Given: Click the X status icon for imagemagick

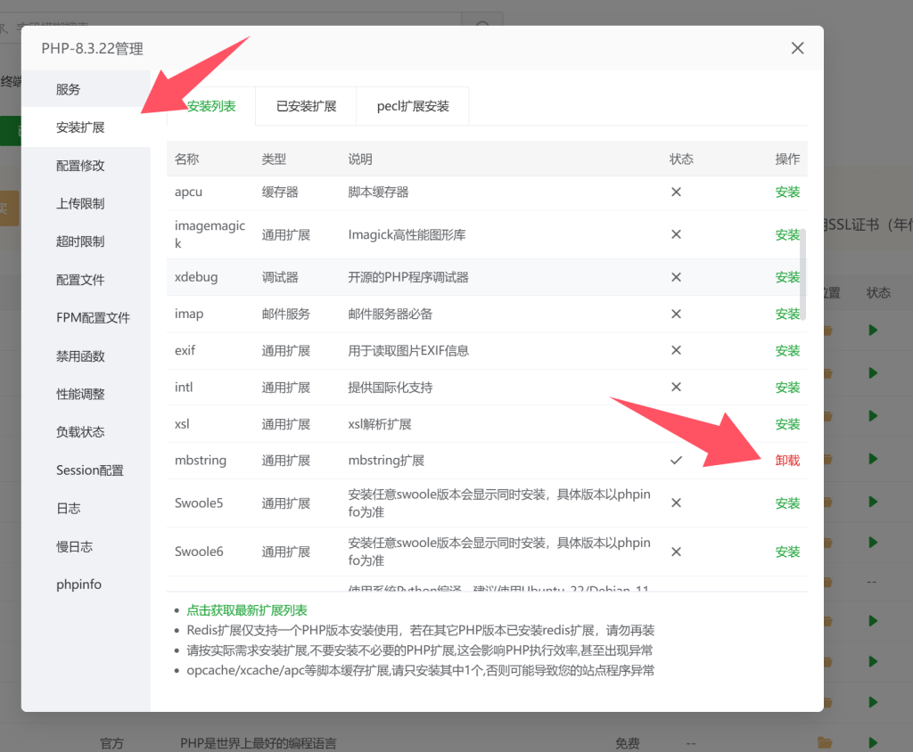Looking at the screenshot, I should (x=676, y=234).
